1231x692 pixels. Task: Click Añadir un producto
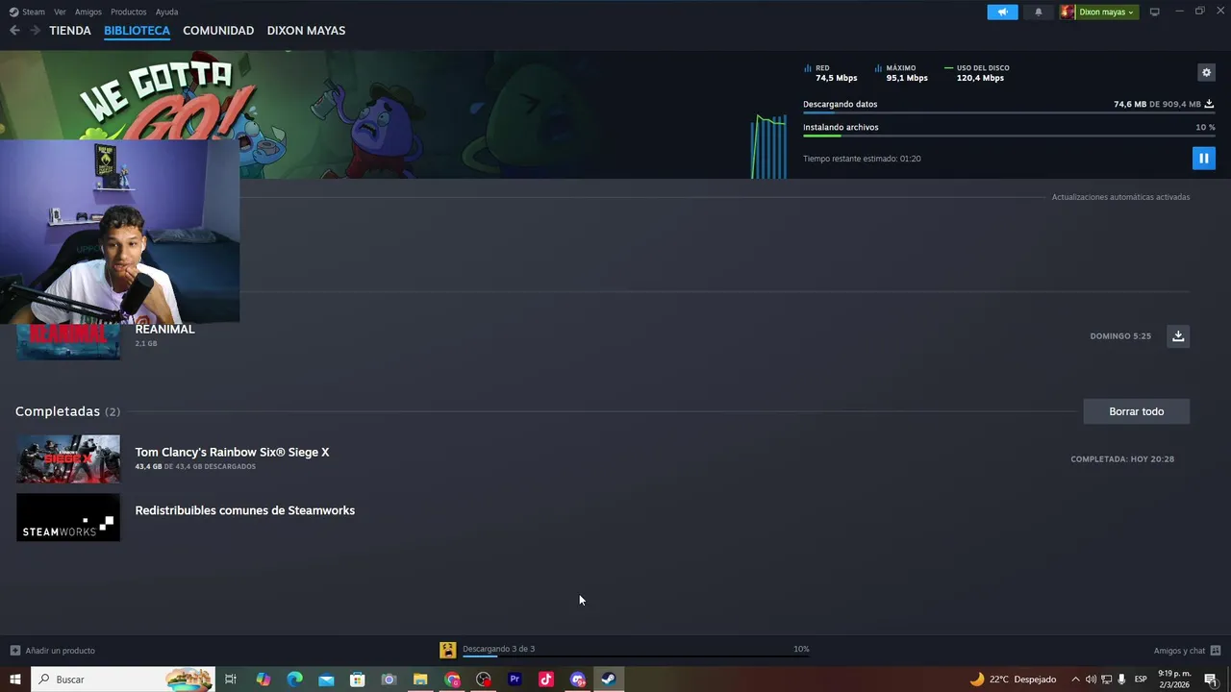pyautogui.click(x=53, y=651)
